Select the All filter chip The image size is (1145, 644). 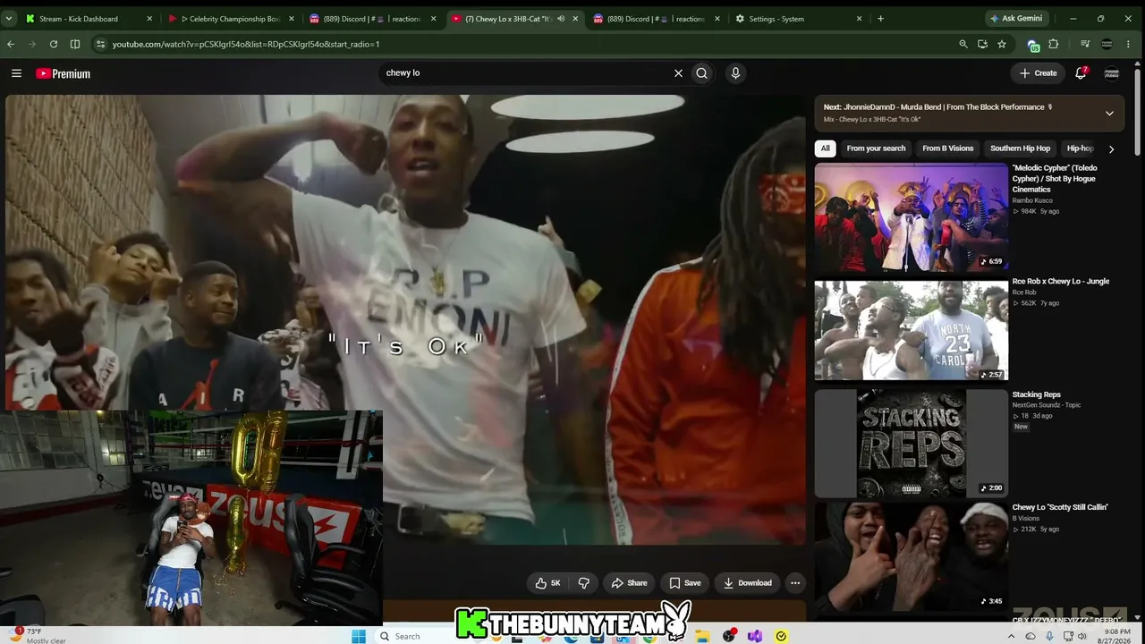[825, 148]
